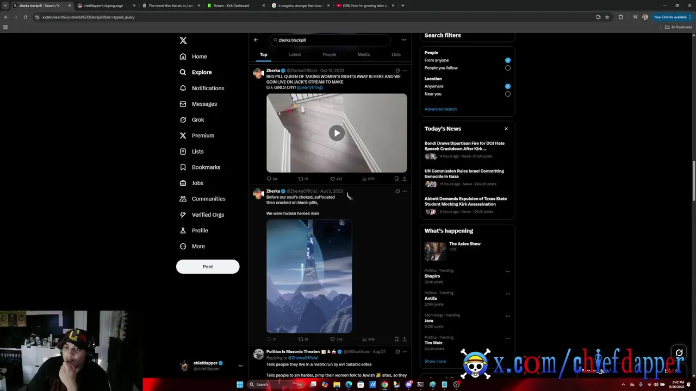Open Abbott Demands Expulsion news story
Screen dimensions: 696x391
[x=467, y=205]
